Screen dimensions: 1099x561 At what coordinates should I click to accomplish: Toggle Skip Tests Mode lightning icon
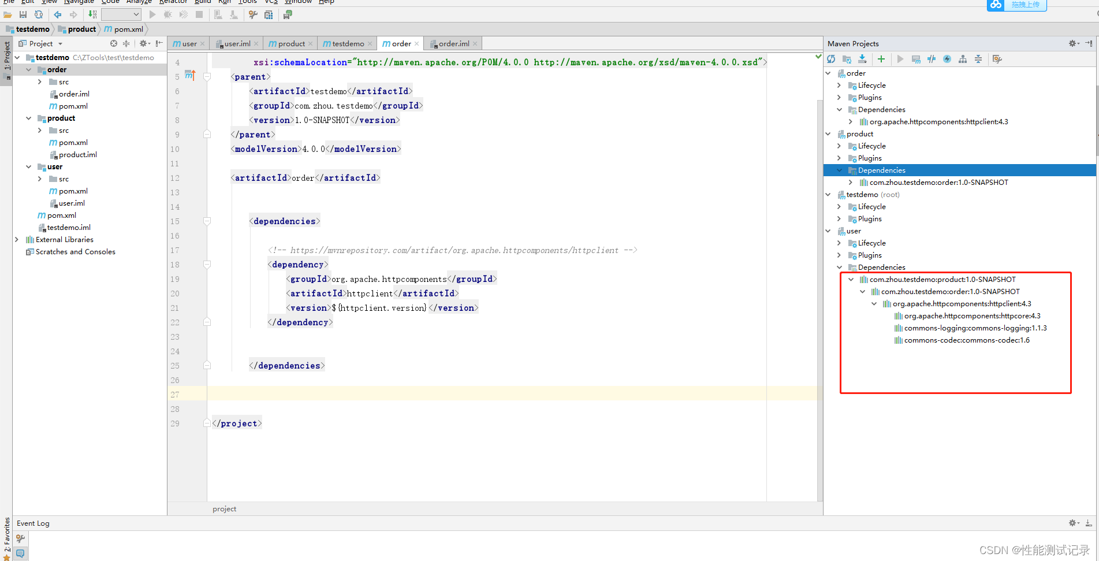tap(947, 59)
